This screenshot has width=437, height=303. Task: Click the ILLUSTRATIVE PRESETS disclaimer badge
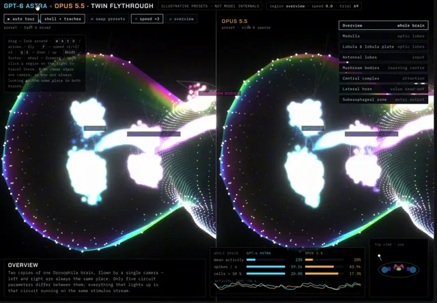tap(210, 6)
